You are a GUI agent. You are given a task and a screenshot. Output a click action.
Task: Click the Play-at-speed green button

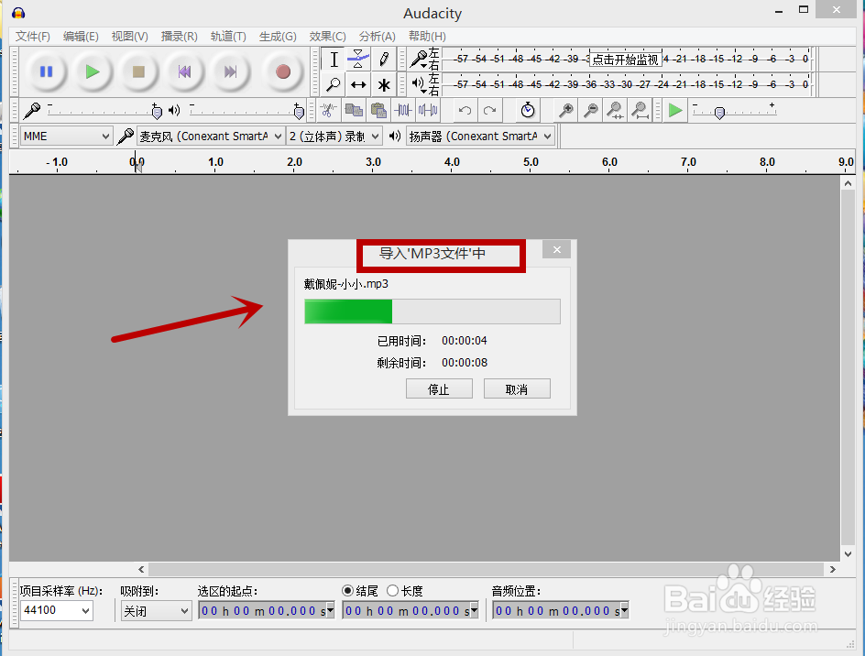point(675,110)
